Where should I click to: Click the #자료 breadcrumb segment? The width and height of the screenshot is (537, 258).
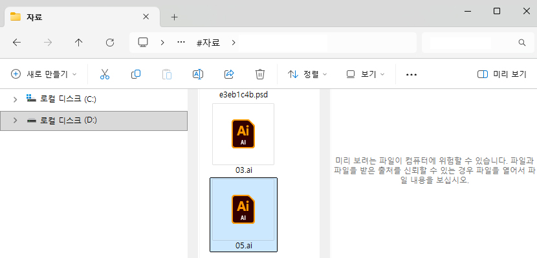point(208,43)
